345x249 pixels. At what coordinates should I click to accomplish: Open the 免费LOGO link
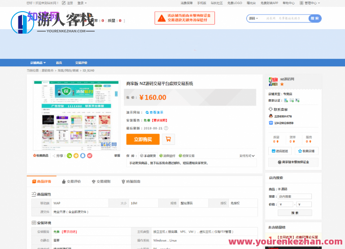pyautogui.click(x=235, y=3)
